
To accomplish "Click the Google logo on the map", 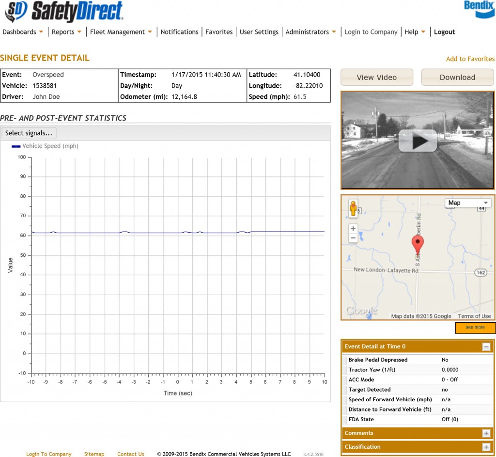I will click(362, 310).
